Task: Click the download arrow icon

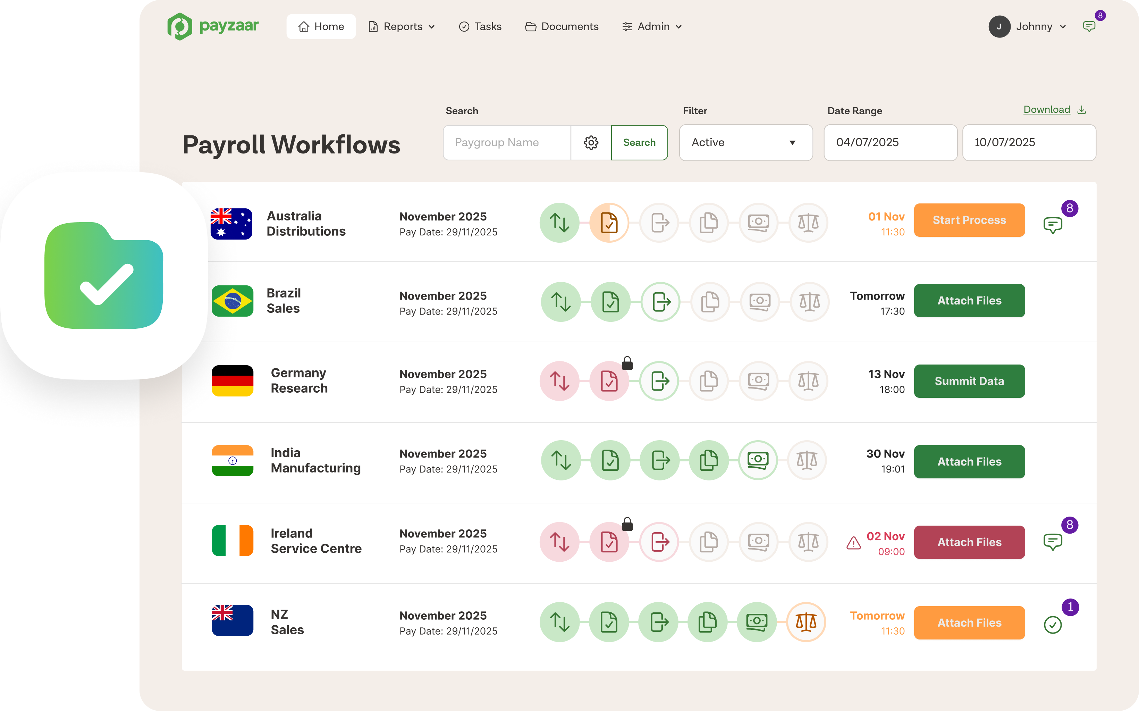Action: click(1082, 110)
